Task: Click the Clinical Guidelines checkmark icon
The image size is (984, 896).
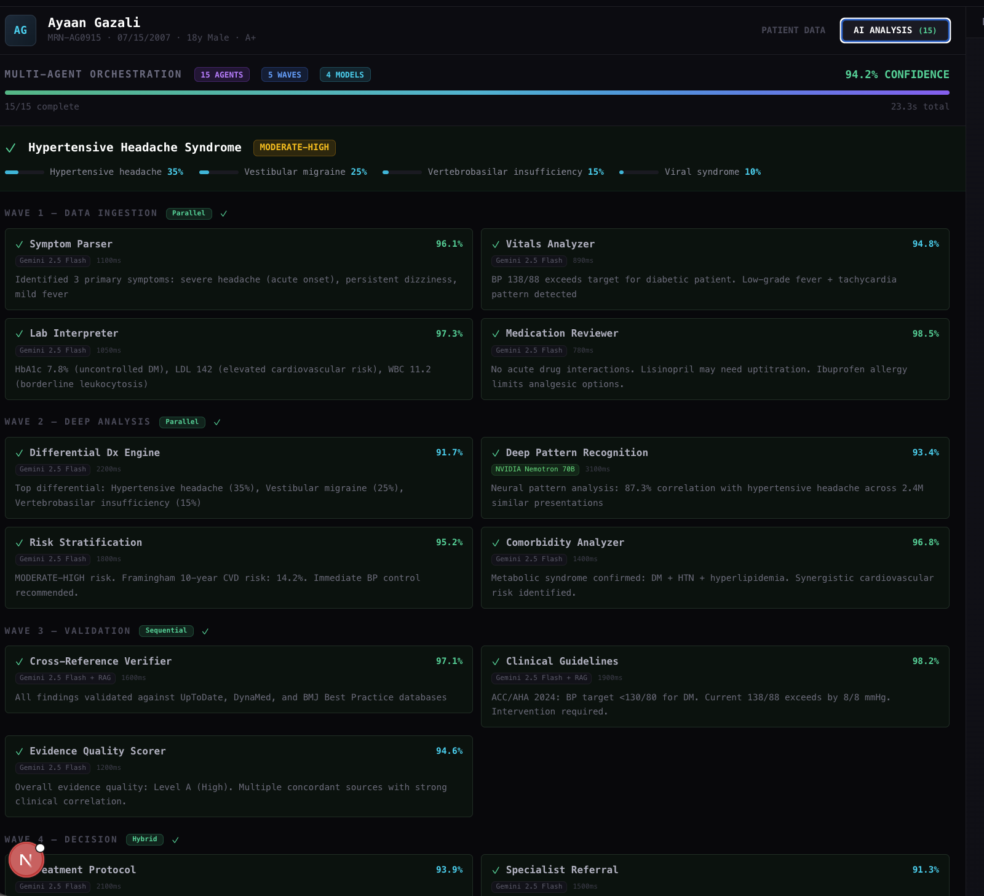Action: coord(496,662)
